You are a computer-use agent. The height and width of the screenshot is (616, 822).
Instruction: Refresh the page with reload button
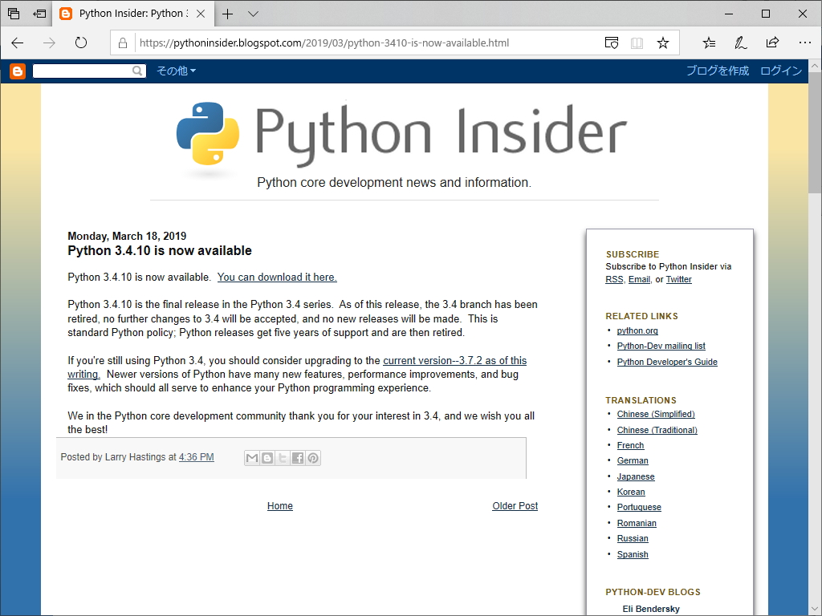pyautogui.click(x=80, y=43)
